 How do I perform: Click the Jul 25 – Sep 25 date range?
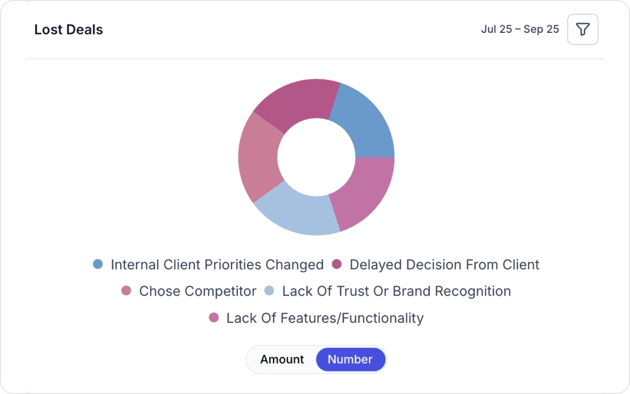point(520,30)
